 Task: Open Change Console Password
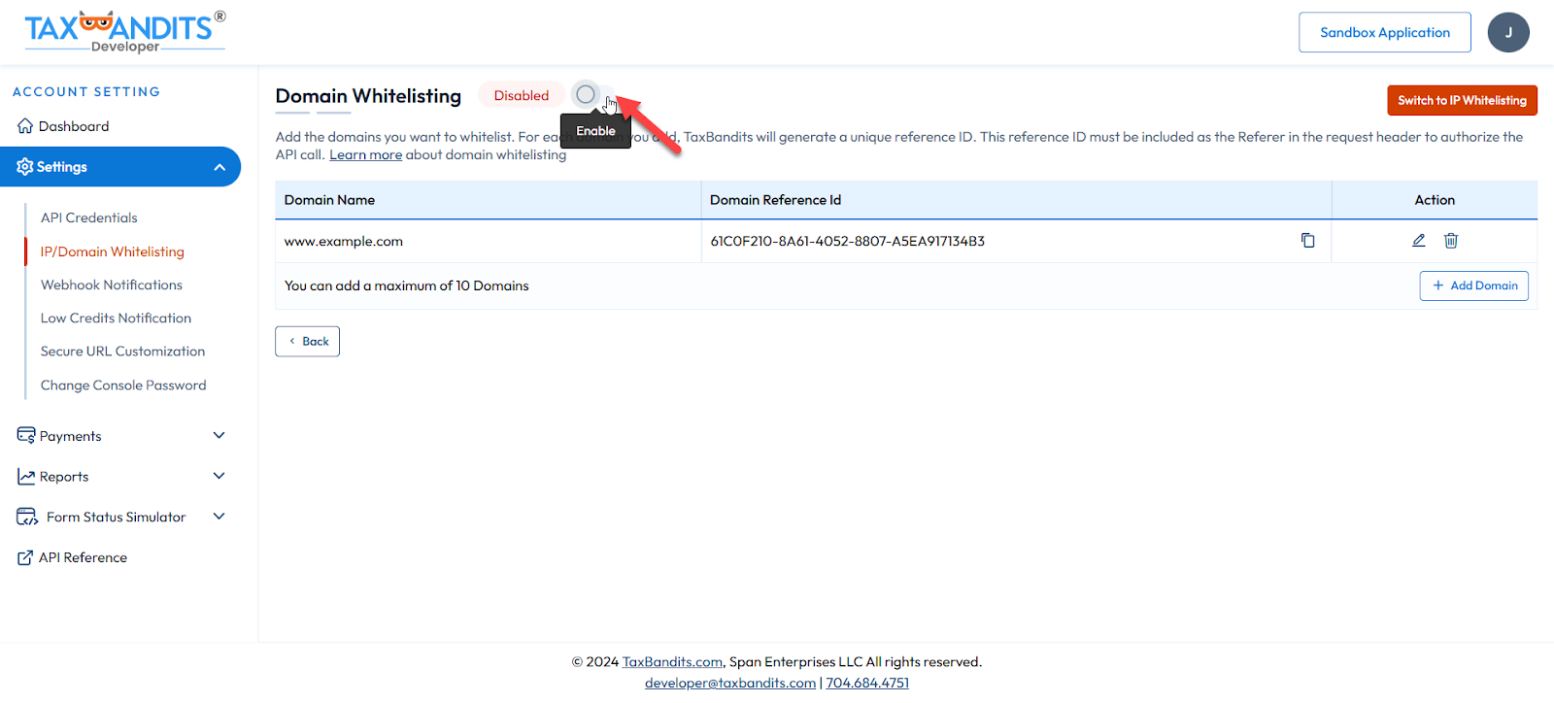click(x=123, y=385)
